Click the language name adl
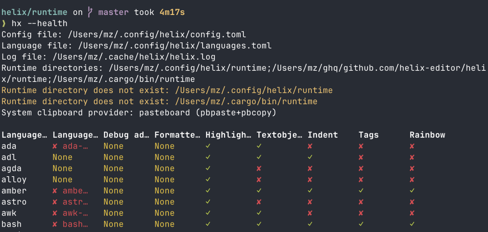The height and width of the screenshot is (232, 488). (x=9, y=157)
